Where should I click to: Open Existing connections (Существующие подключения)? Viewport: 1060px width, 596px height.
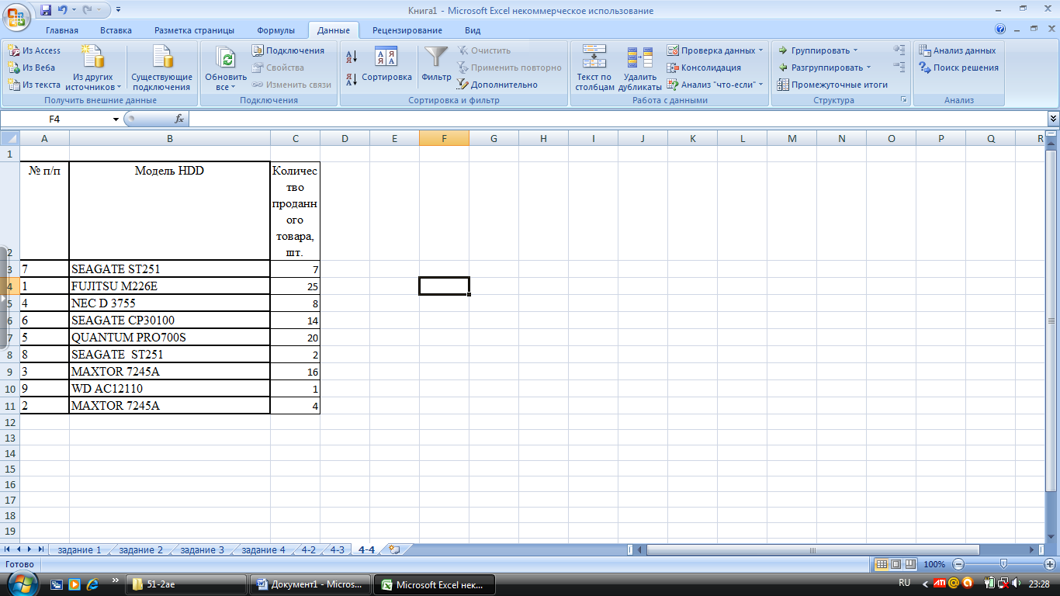click(x=162, y=68)
